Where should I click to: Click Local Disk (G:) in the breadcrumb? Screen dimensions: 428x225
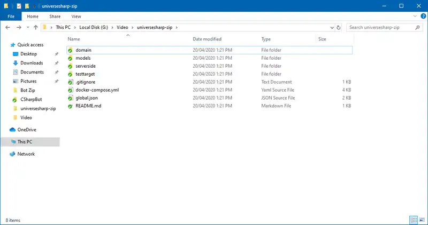pyautogui.click(x=93, y=27)
